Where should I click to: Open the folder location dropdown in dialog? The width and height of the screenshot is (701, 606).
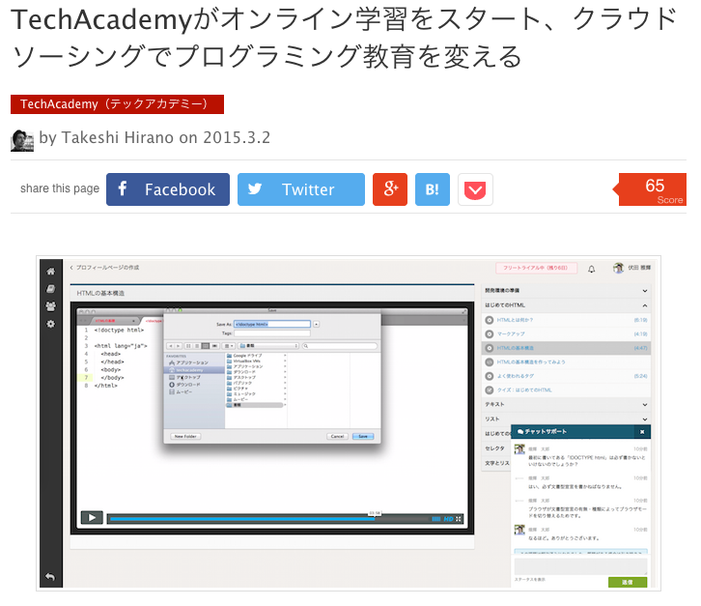point(268,346)
